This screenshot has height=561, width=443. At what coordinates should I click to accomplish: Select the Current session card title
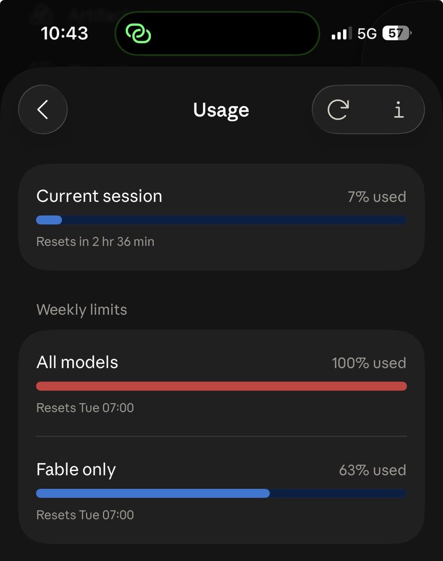click(x=99, y=196)
